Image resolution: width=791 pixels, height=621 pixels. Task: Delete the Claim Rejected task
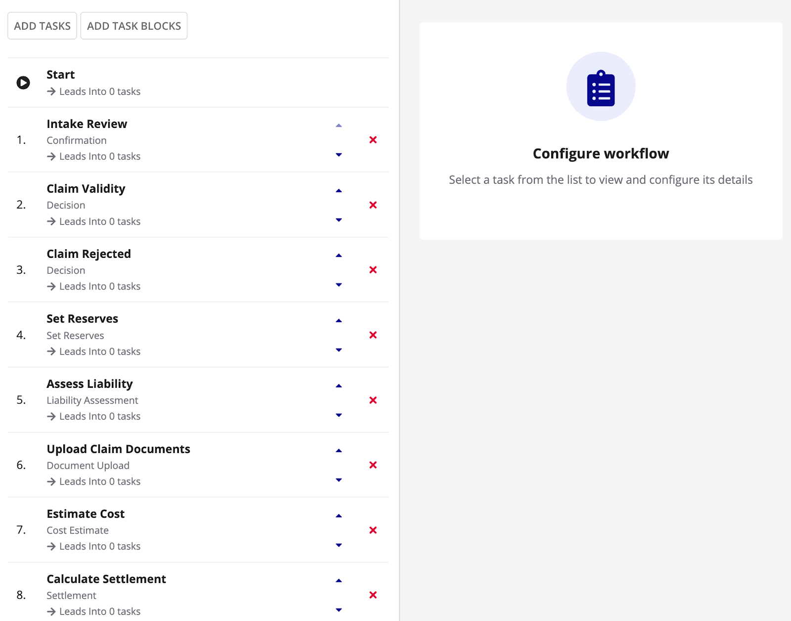point(373,270)
